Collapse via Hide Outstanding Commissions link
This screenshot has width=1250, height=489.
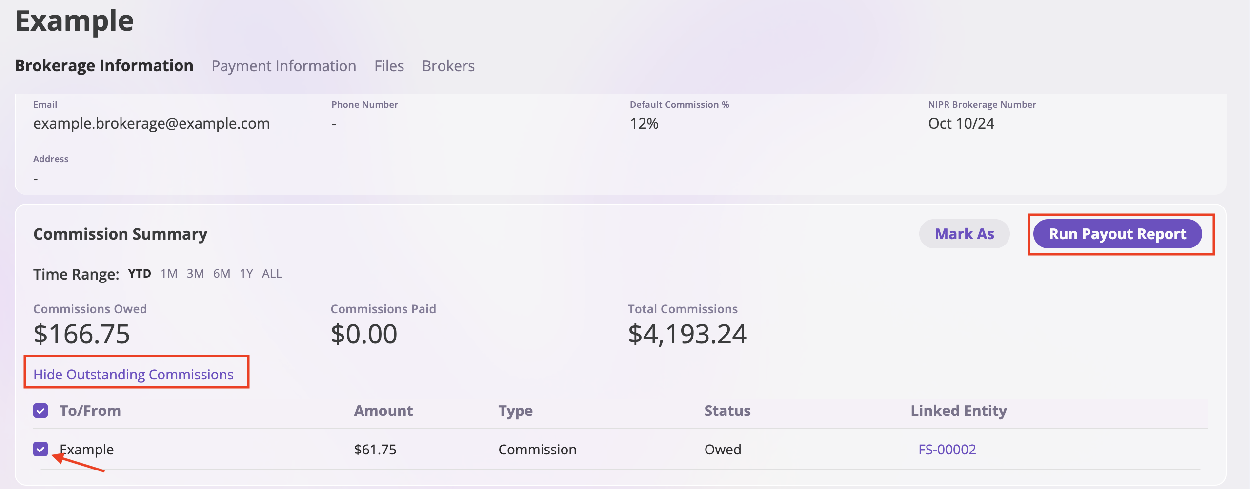[133, 374]
